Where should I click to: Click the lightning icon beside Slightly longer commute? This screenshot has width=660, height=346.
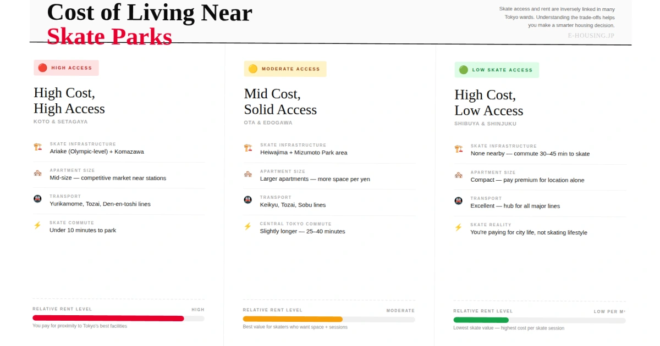(248, 226)
